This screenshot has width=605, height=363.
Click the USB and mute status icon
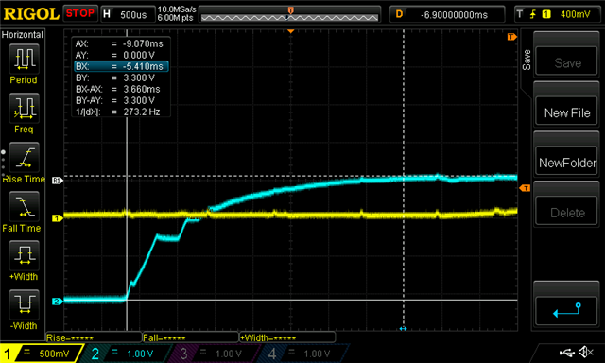pos(576,352)
